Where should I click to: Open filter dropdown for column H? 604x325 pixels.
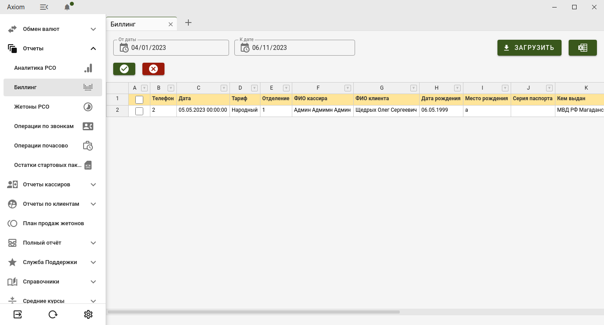point(457,88)
